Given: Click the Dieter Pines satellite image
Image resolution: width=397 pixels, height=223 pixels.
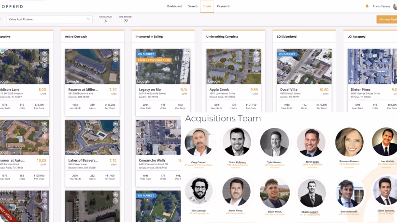Looking at the screenshot, I should (x=372, y=66).
